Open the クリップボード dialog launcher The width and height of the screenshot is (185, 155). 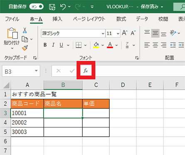click(35, 58)
